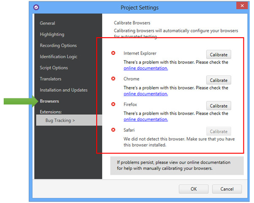The width and height of the screenshot is (254, 203).
Task: Click the app logo icon in title bar
Action: click(x=36, y=7)
